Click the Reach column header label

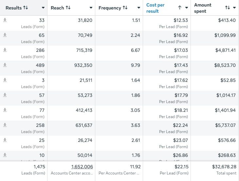(x=57, y=8)
